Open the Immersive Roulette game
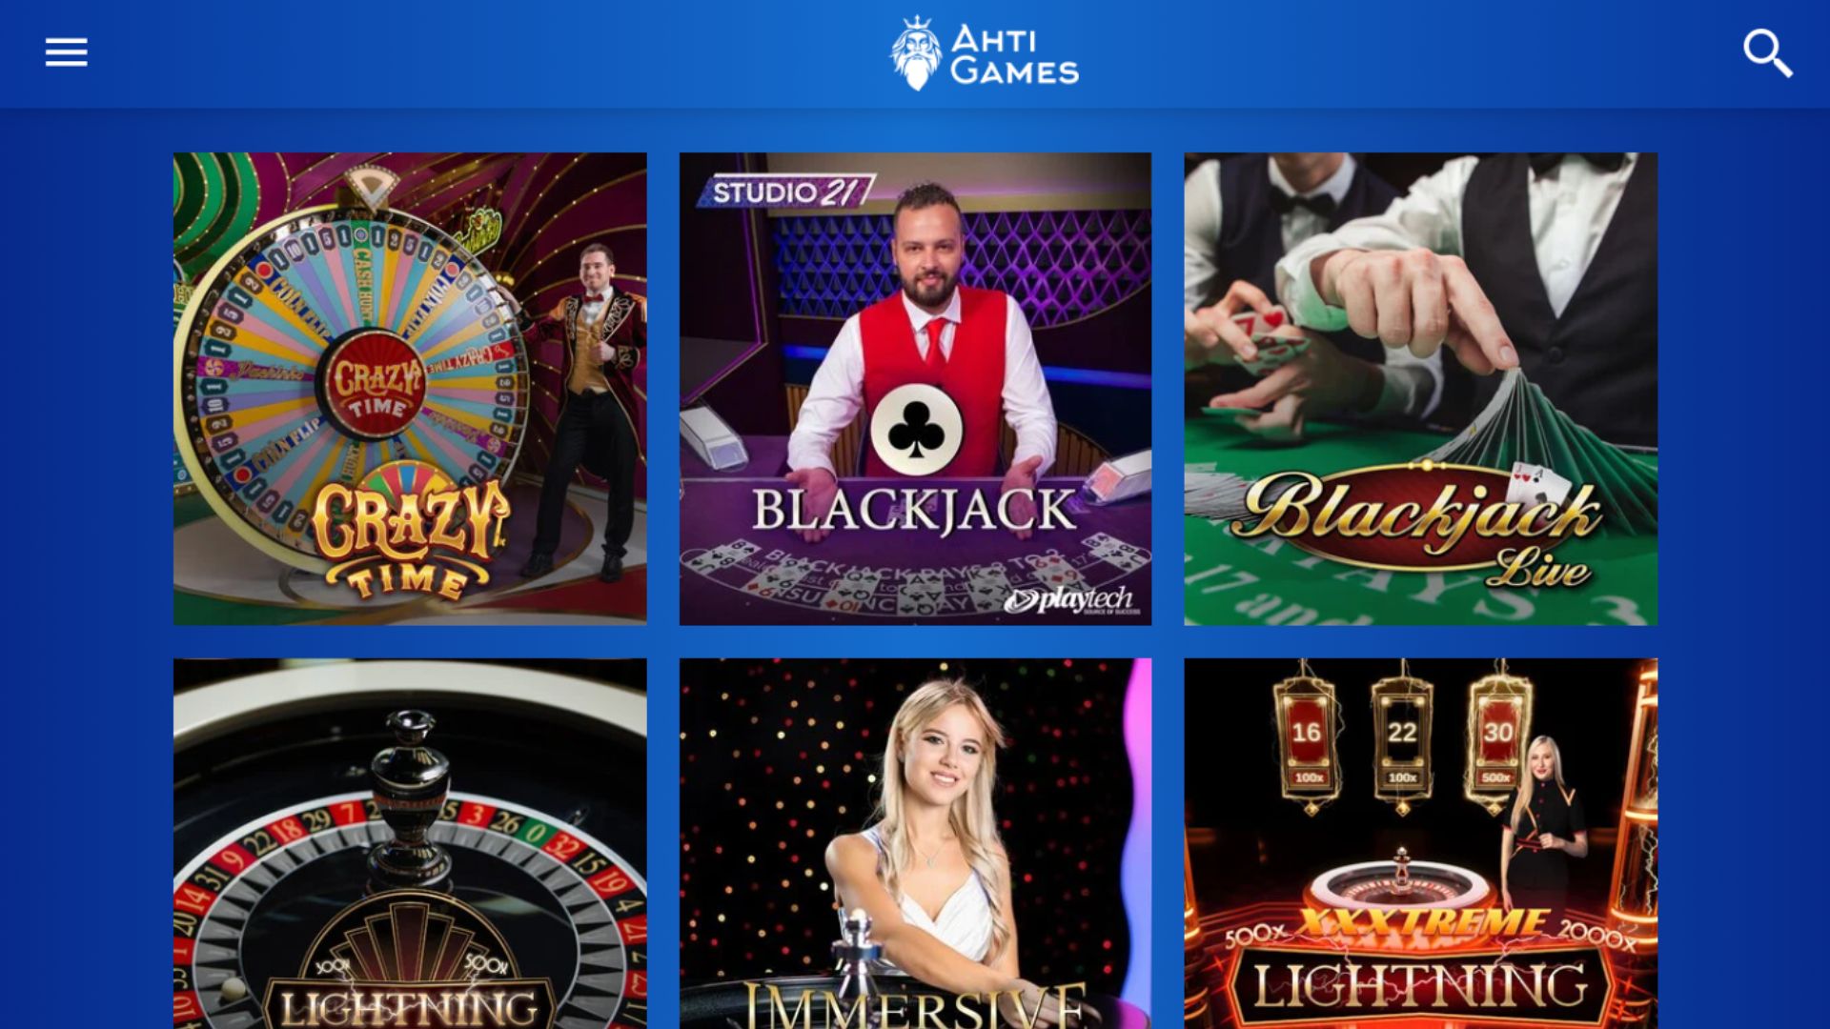1830x1029 pixels. click(x=915, y=843)
